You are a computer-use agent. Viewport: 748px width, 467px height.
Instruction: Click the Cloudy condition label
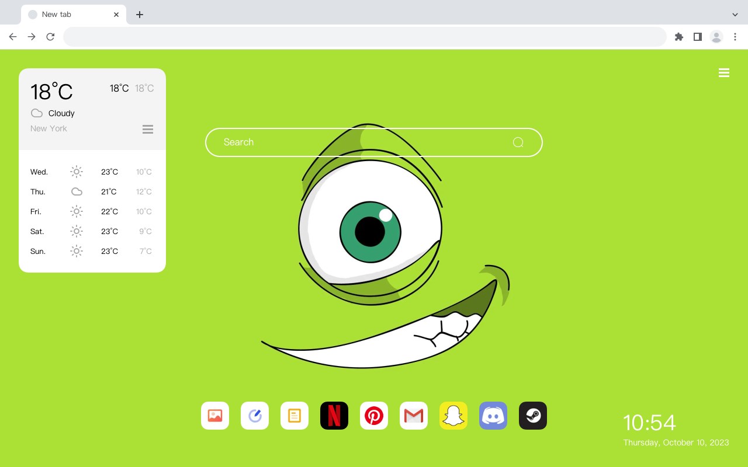coord(61,113)
